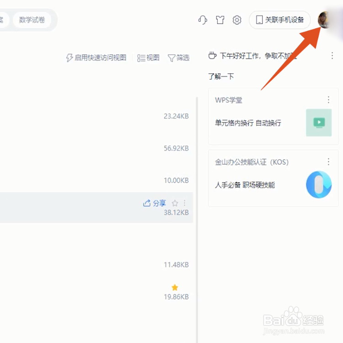The height and width of the screenshot is (343, 343).
Task: Click the WPS学堂 card title
Action: point(228,100)
